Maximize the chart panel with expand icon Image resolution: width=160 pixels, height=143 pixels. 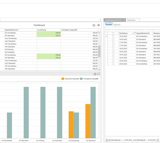coord(99,74)
